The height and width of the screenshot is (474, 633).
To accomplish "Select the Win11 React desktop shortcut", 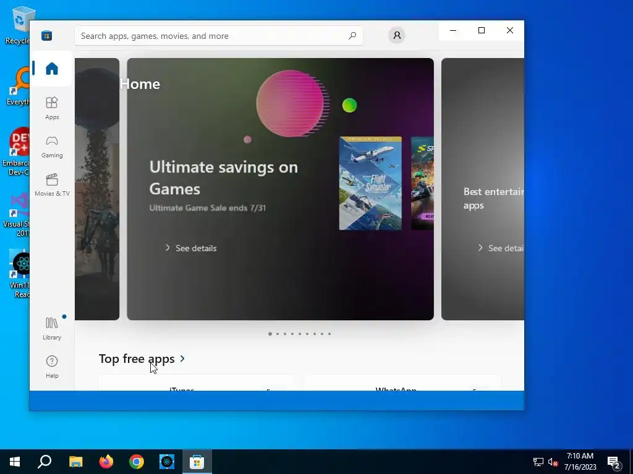I will (19, 274).
